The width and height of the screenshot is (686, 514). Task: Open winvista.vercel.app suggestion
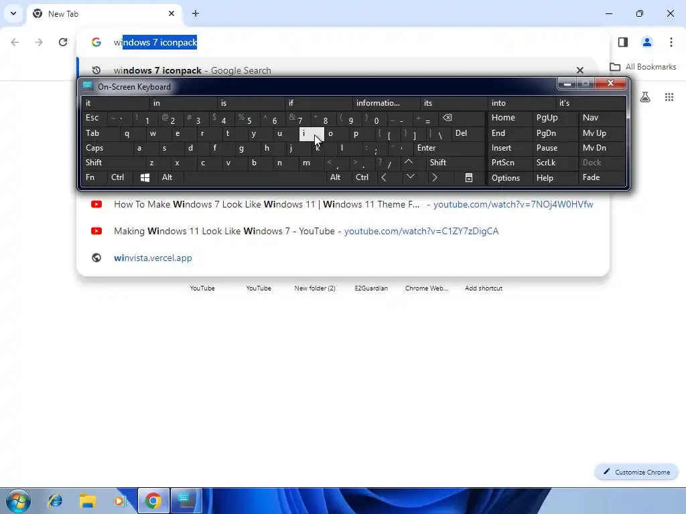click(343, 258)
